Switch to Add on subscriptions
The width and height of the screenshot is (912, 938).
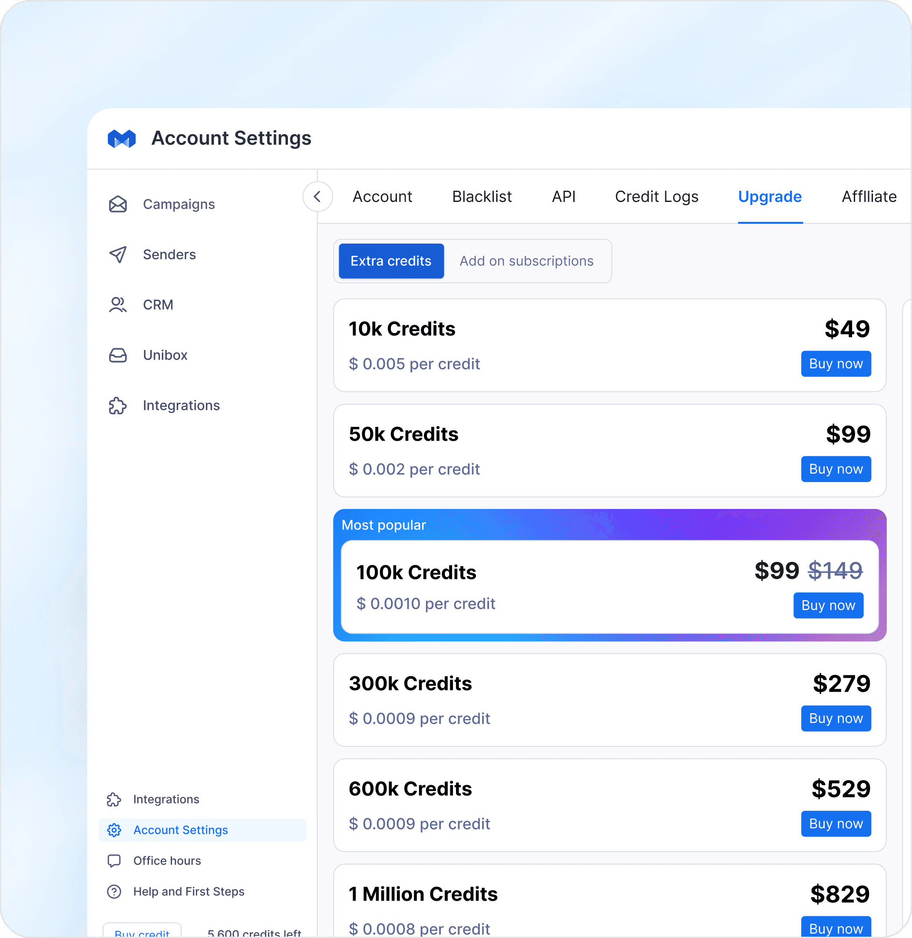(526, 261)
